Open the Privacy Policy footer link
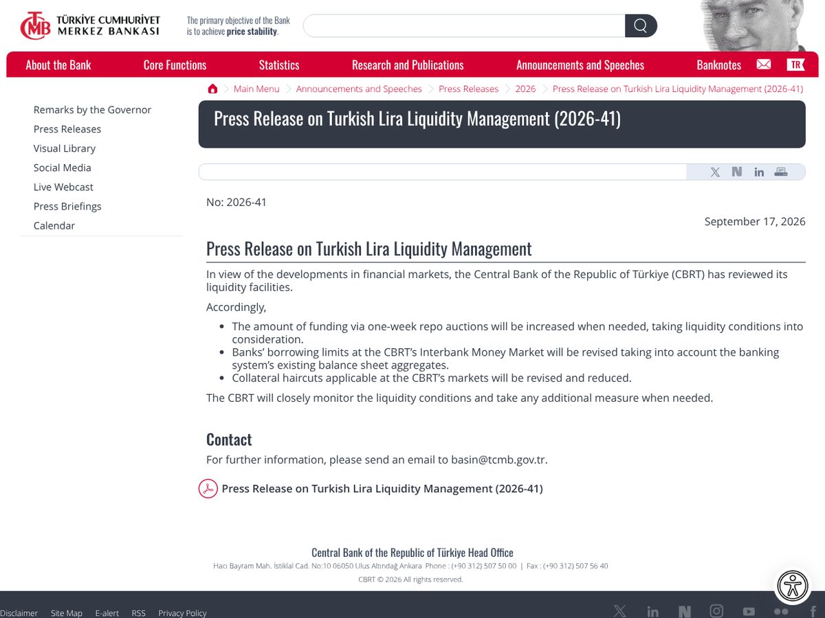The width and height of the screenshot is (825, 618). [x=182, y=613]
